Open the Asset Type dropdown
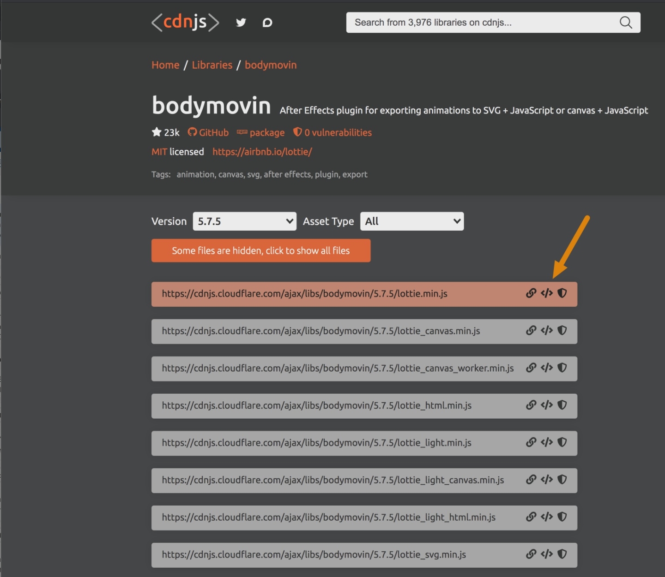 click(x=411, y=221)
